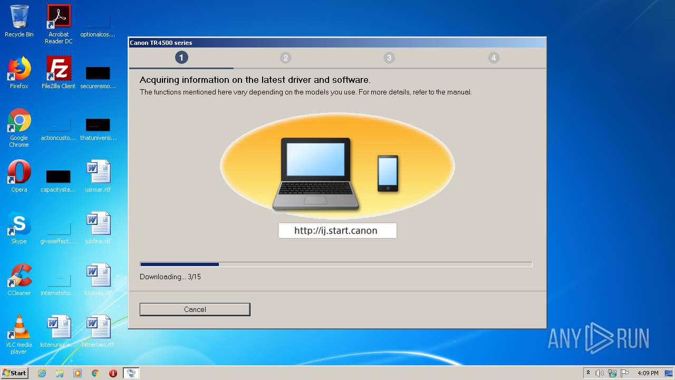The width and height of the screenshot is (675, 380).
Task: Click 'Acquiring information on the latest driver' heading
Action: [255, 80]
